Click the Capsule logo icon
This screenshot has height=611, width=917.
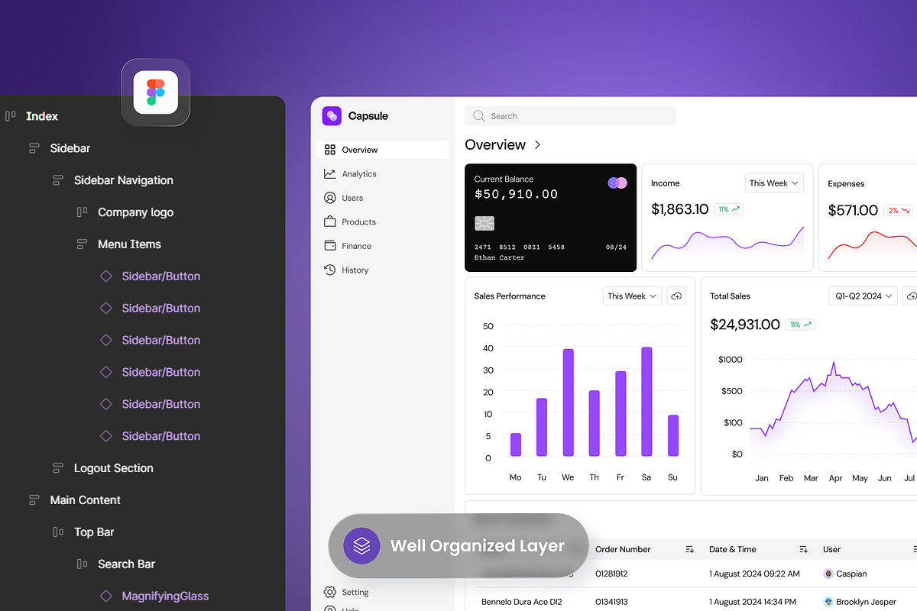[332, 116]
